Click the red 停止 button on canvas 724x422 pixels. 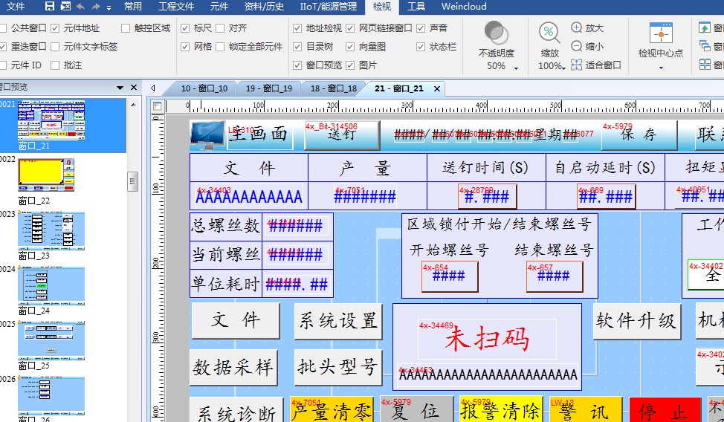pyautogui.click(x=665, y=411)
